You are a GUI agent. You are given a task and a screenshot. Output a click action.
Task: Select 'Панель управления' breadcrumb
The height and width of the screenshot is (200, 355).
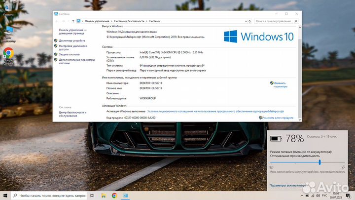pos(97,21)
